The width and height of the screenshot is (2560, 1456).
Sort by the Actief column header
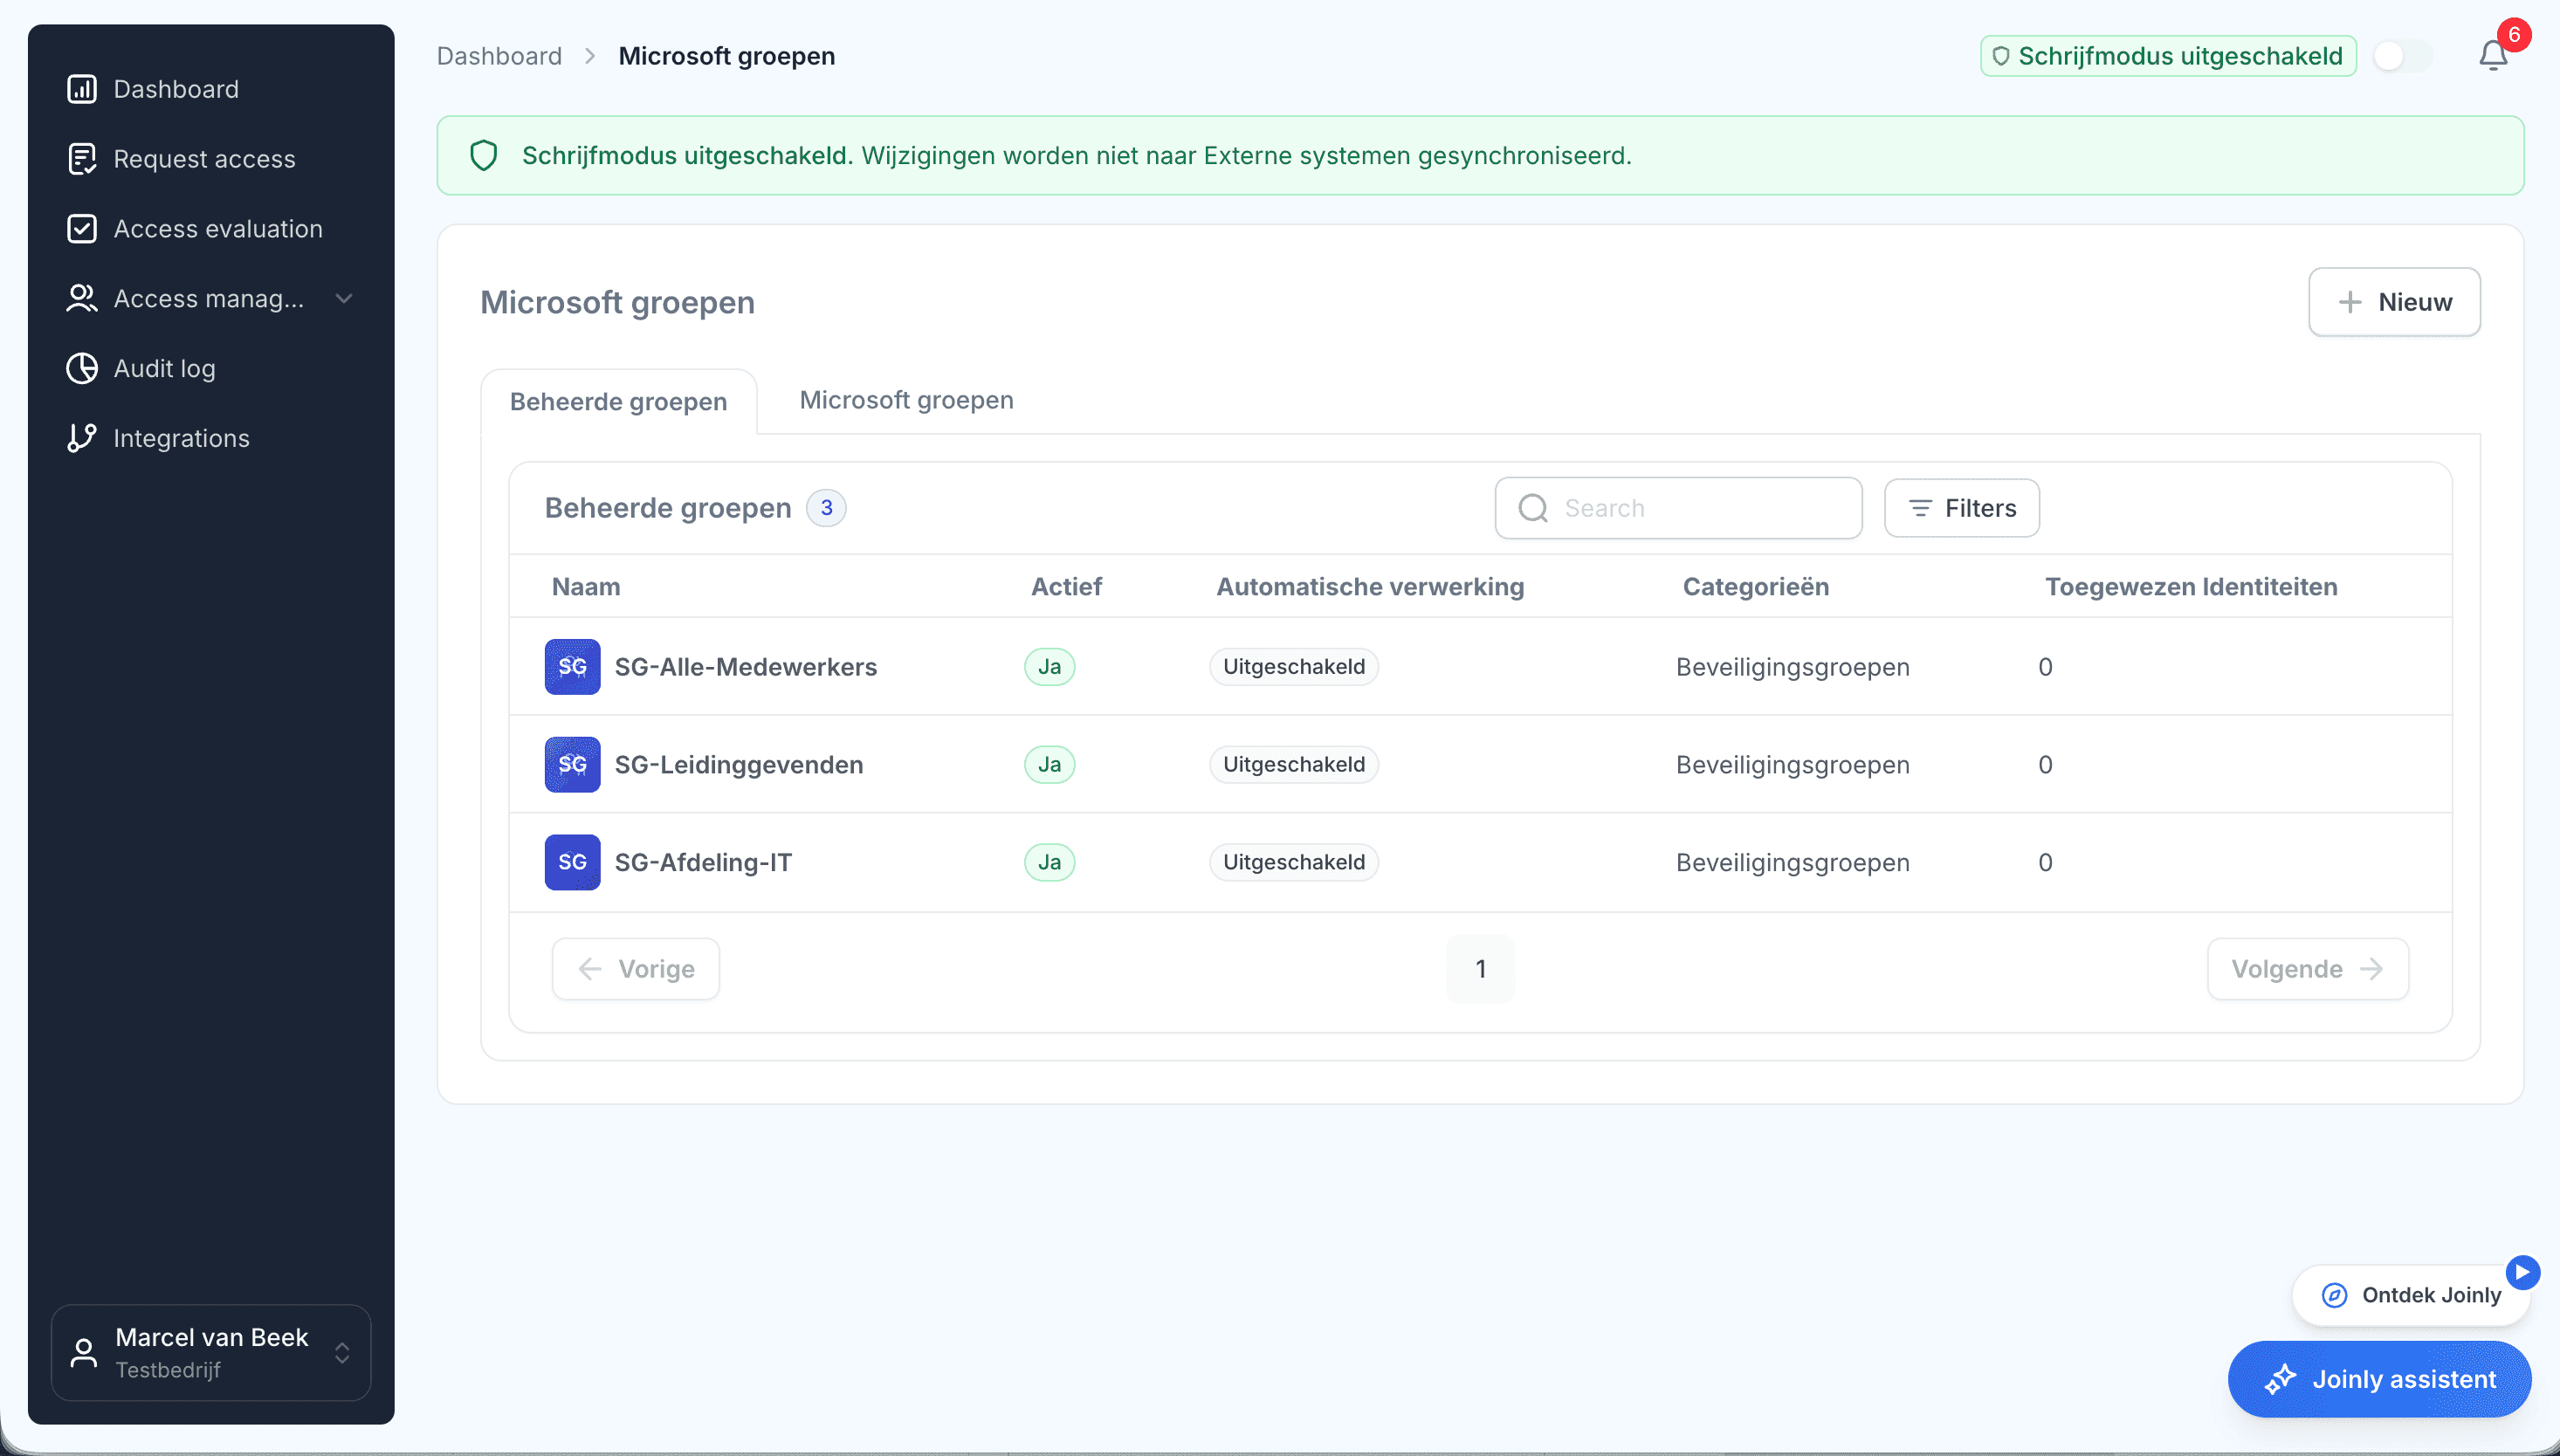click(1066, 587)
